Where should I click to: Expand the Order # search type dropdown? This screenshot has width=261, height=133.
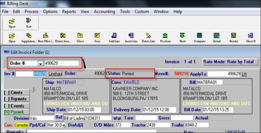coord(41,63)
